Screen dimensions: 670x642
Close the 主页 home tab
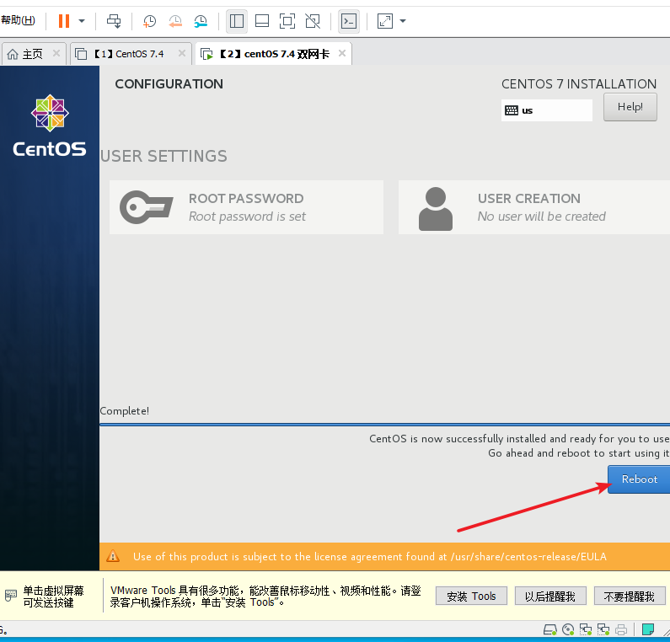(56, 53)
